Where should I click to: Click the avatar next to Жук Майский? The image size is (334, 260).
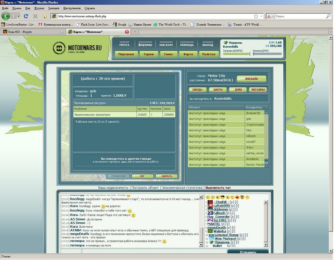211,238
